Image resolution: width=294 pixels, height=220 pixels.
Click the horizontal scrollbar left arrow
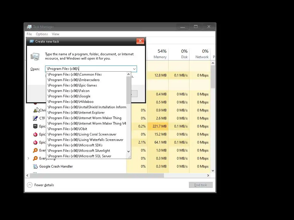(x=28, y=176)
